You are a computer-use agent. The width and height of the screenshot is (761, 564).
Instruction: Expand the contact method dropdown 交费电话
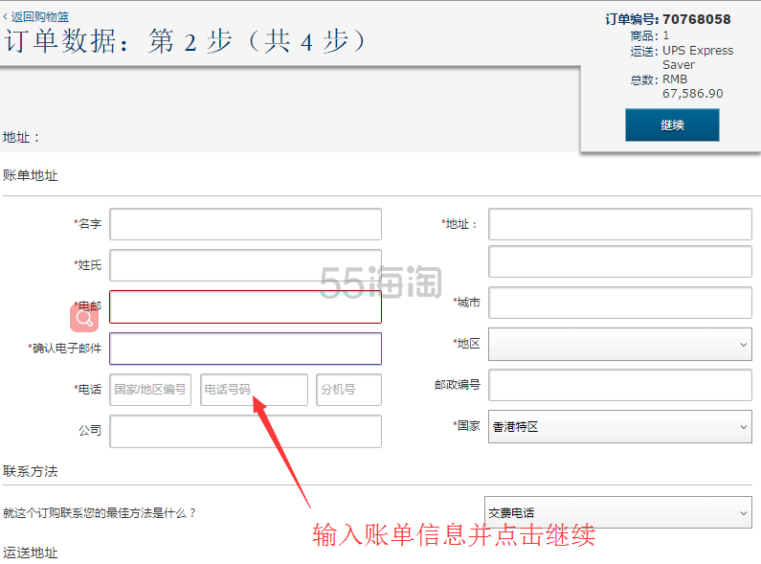pyautogui.click(x=617, y=513)
